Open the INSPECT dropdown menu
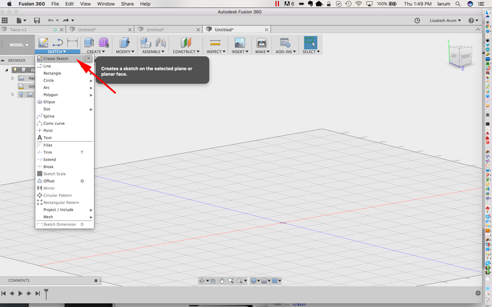Screen dimensions: 492x307 (x=216, y=52)
